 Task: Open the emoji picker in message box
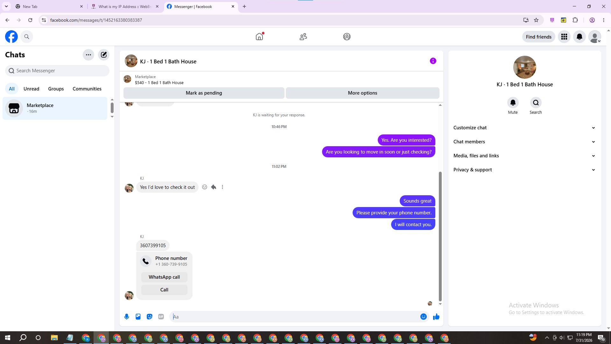[424, 317]
